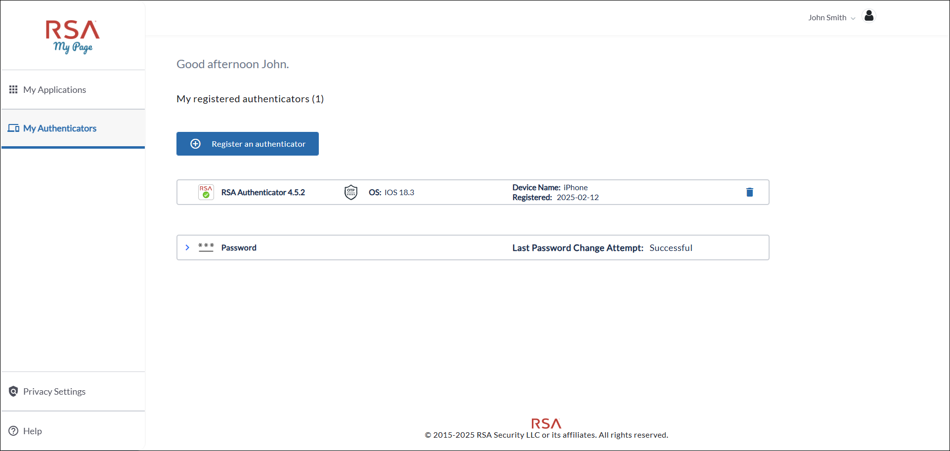Click the OTP shield icon

tap(350, 192)
